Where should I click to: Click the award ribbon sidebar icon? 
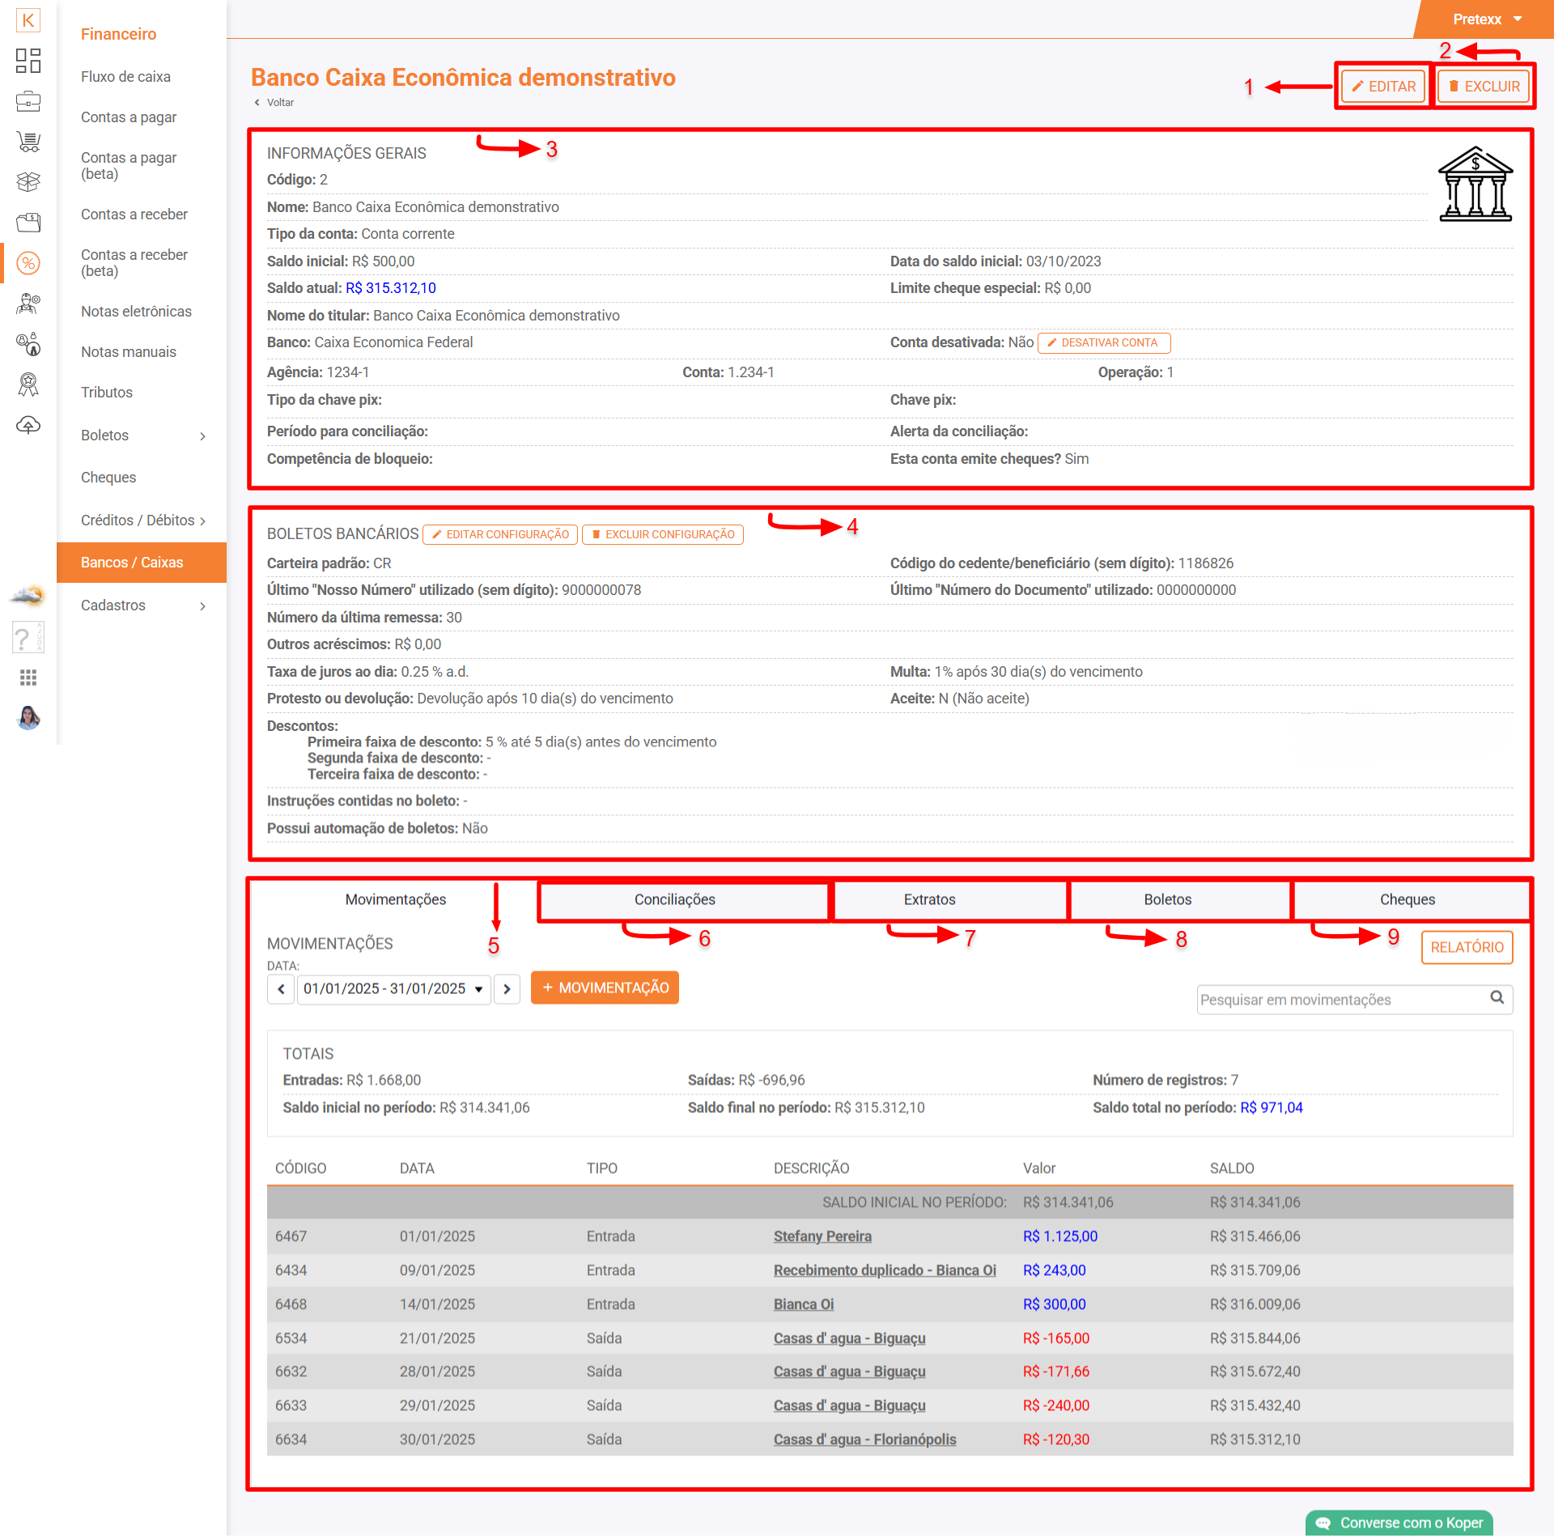[x=28, y=384]
